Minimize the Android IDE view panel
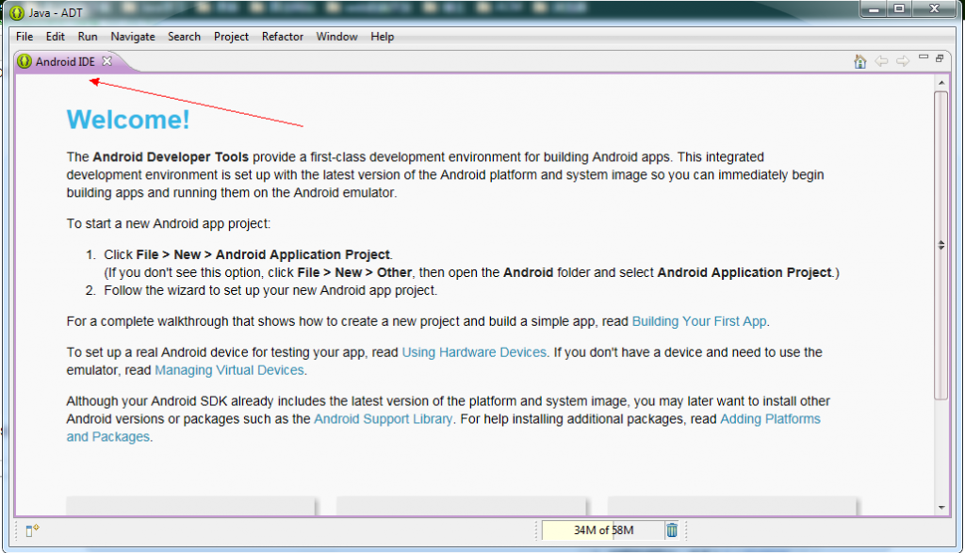 pyautogui.click(x=924, y=57)
